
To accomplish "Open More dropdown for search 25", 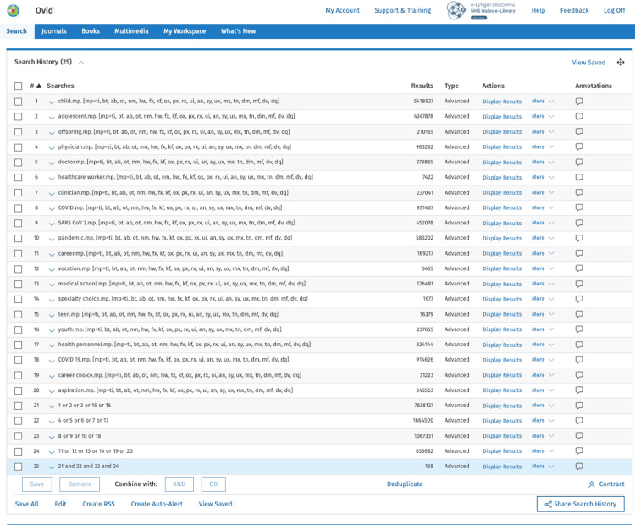I will pyautogui.click(x=543, y=467).
